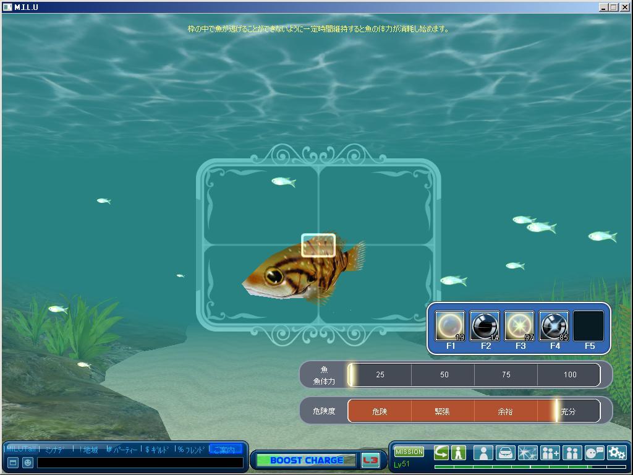
Task: Select the empty F5 item slot
Action: [588, 326]
